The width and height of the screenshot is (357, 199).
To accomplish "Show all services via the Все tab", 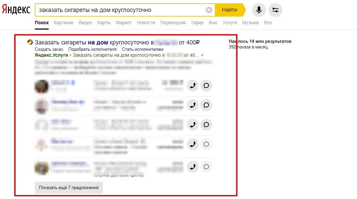I will 268,23.
